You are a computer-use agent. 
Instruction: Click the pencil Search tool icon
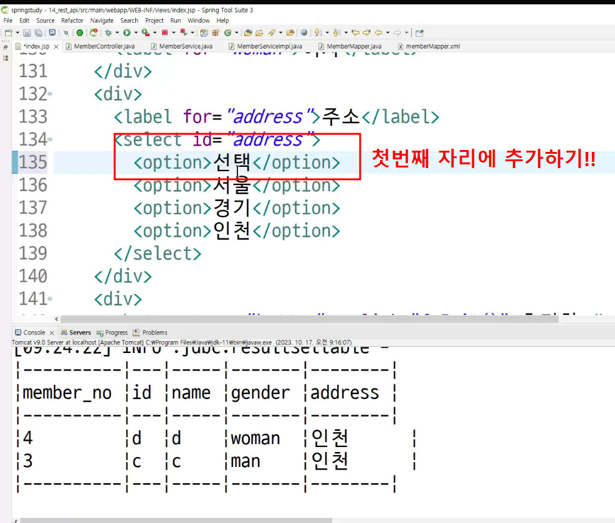point(272,33)
